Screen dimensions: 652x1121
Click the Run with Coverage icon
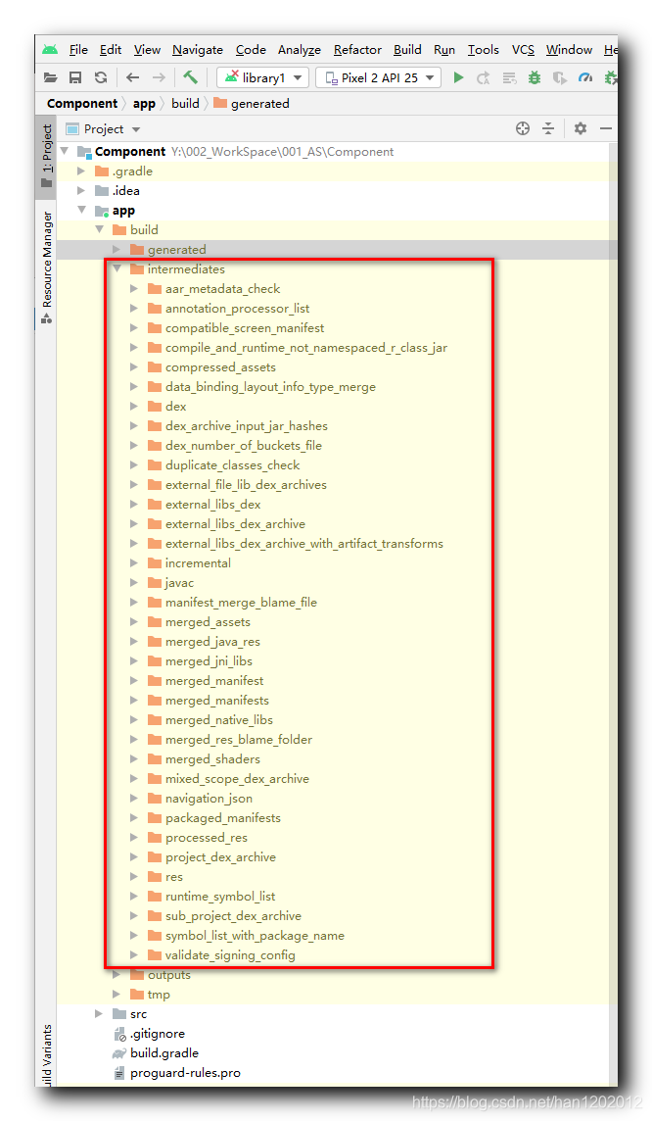point(560,78)
